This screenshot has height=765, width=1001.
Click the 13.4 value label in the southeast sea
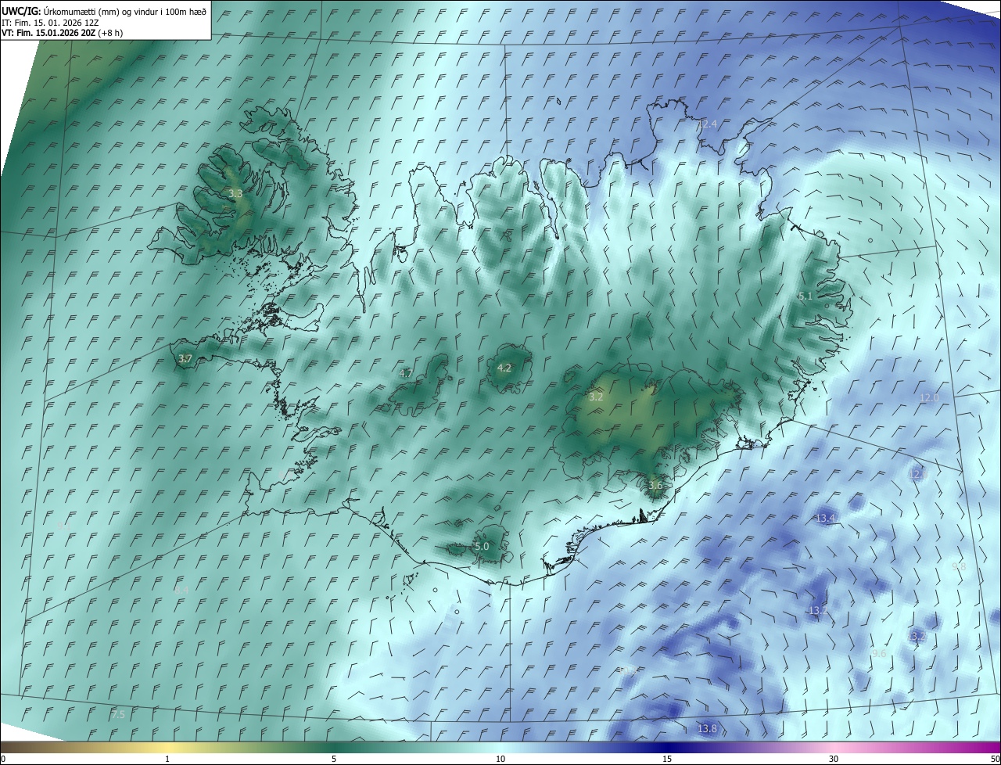(x=826, y=519)
